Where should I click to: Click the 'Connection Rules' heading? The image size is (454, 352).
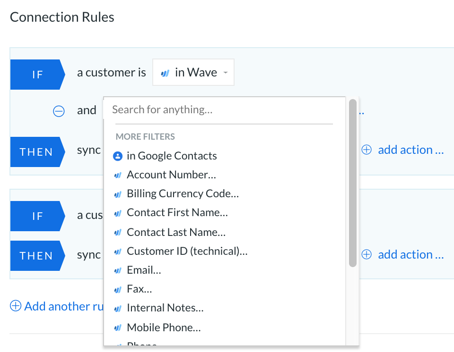pyautogui.click(x=62, y=17)
